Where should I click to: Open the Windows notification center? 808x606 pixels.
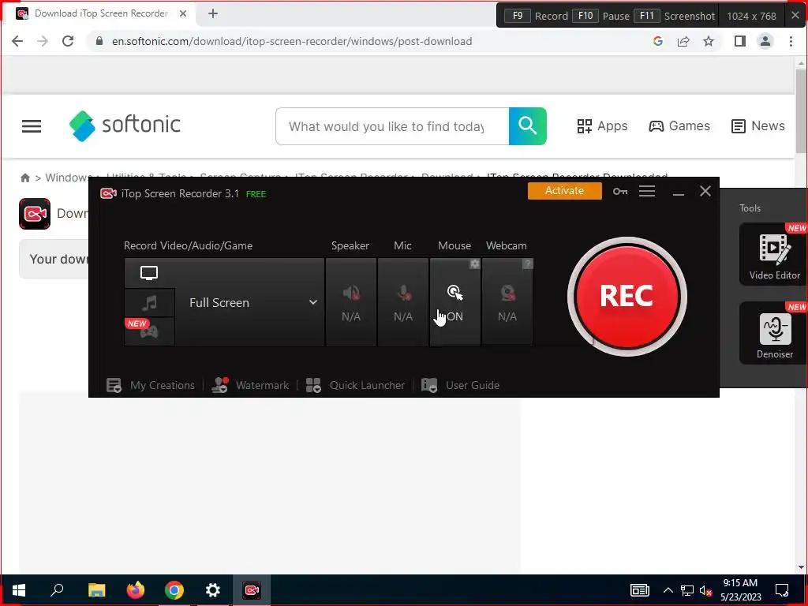click(x=782, y=590)
